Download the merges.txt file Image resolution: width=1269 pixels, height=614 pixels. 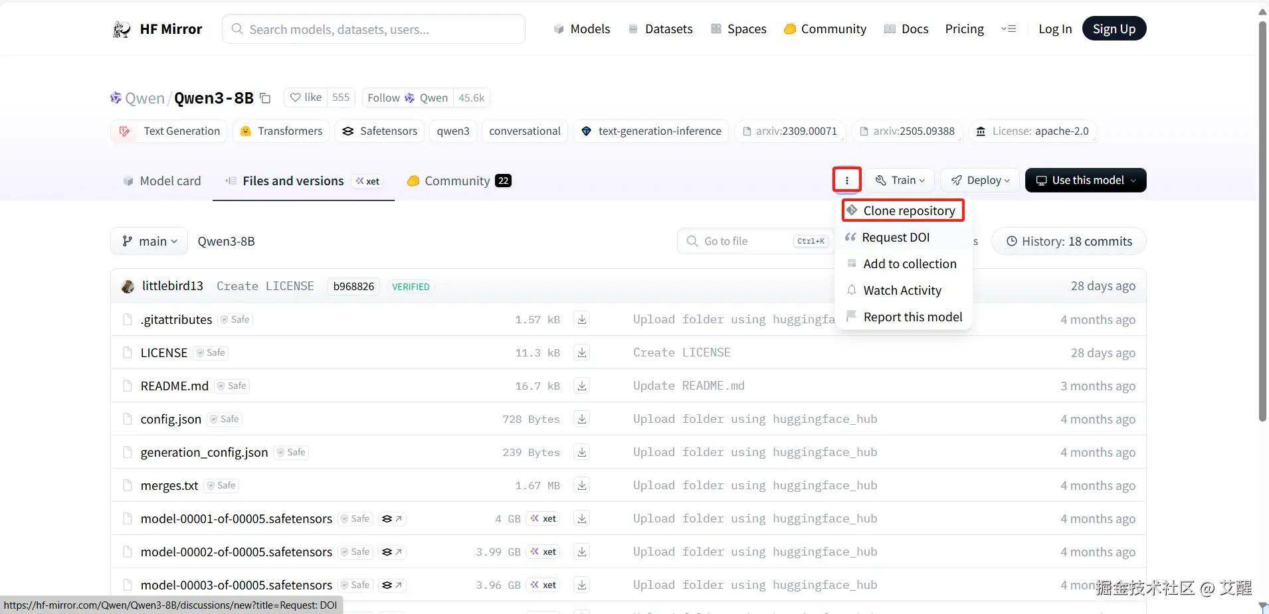[x=582, y=485]
